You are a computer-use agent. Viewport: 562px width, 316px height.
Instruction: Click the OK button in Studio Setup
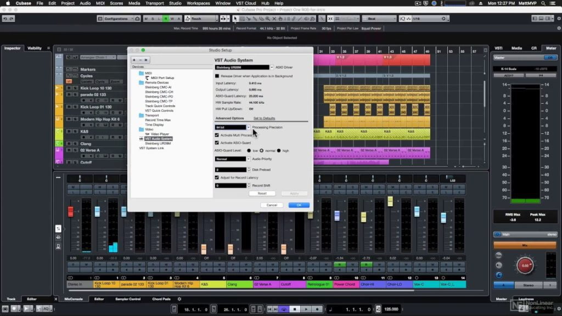pos(299,205)
